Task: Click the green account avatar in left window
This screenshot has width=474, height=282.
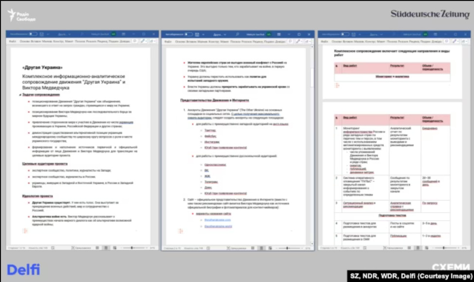Action: [x=113, y=34]
